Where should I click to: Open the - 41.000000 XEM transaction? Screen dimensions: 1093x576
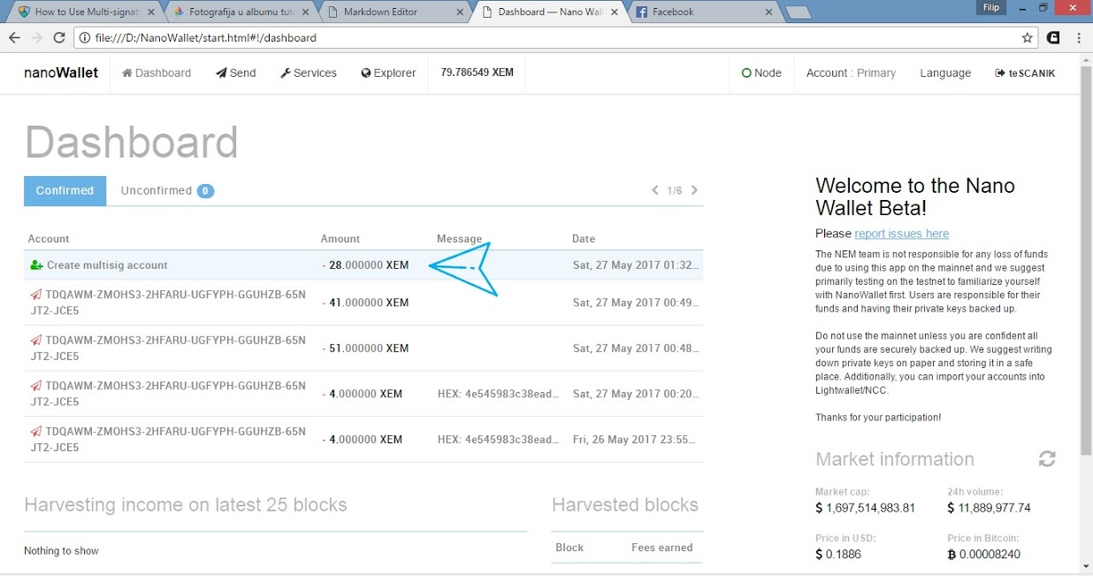[363, 303]
